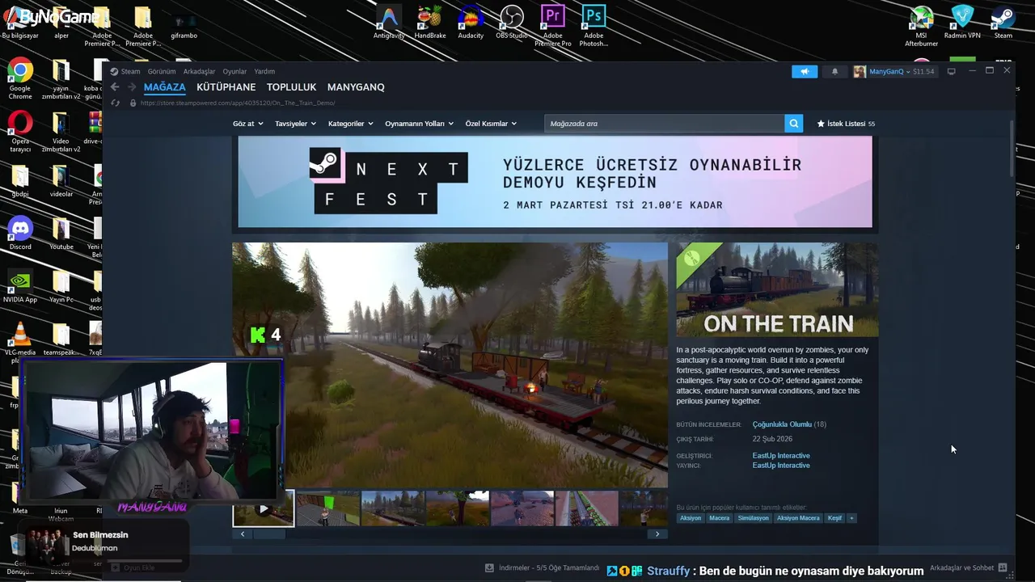
Task: Click the Aksiyon tag
Action: [691, 518]
